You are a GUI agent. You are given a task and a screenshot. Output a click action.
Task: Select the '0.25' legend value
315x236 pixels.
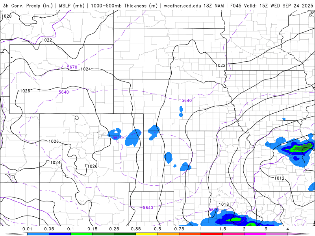coord(114,229)
